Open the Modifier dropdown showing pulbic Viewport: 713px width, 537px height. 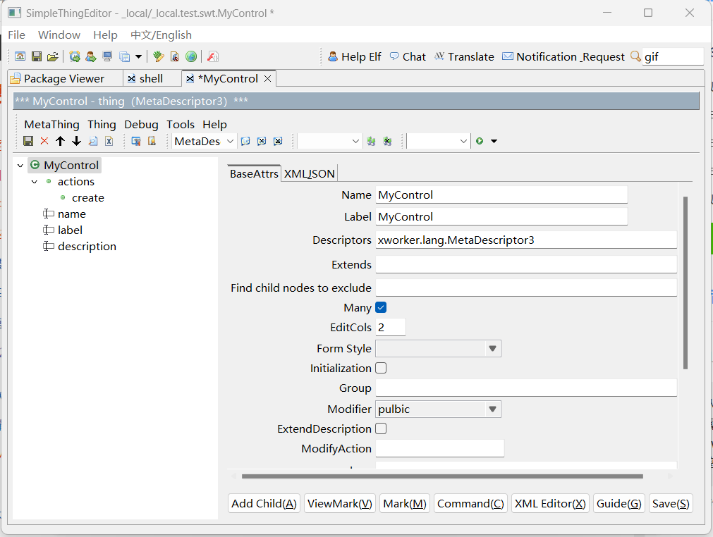pos(492,408)
